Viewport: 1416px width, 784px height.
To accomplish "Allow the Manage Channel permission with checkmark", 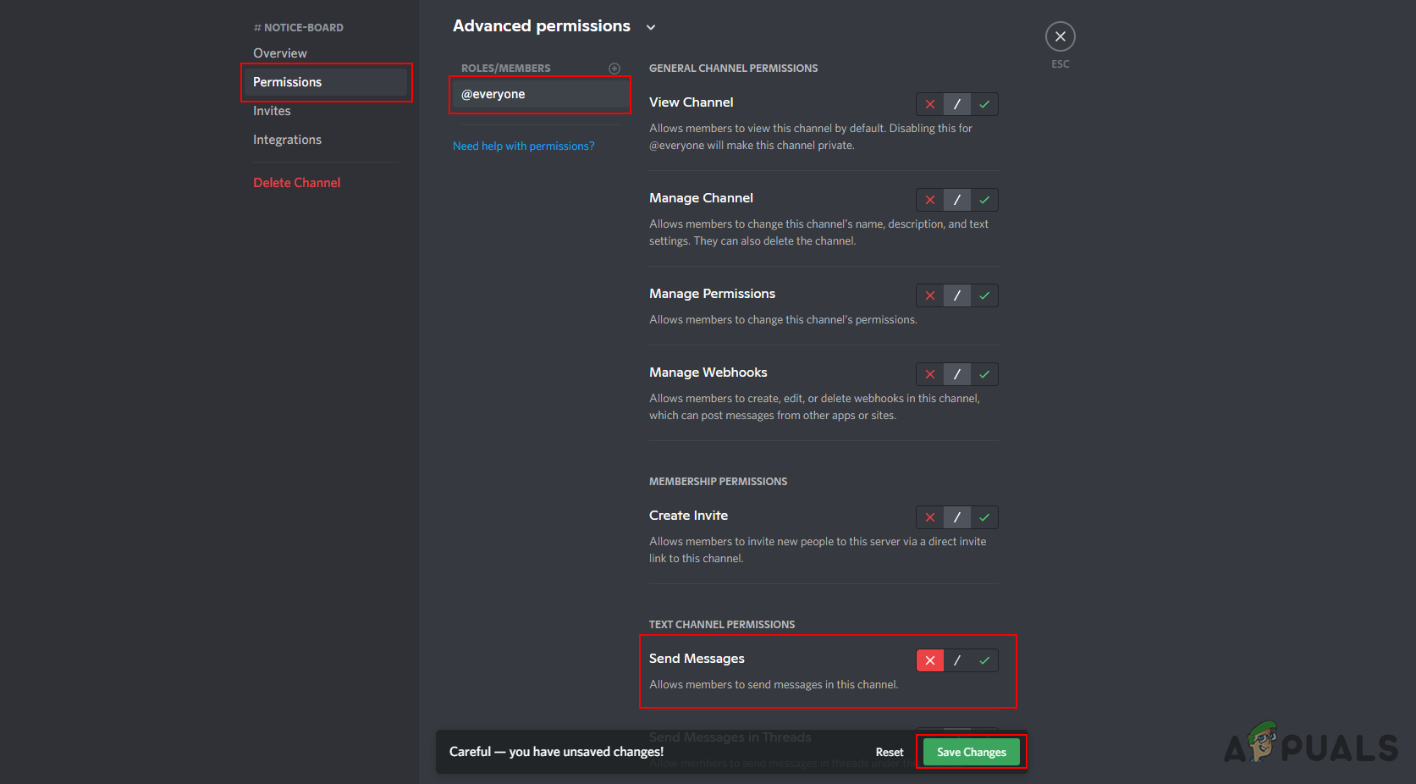I will [x=984, y=200].
